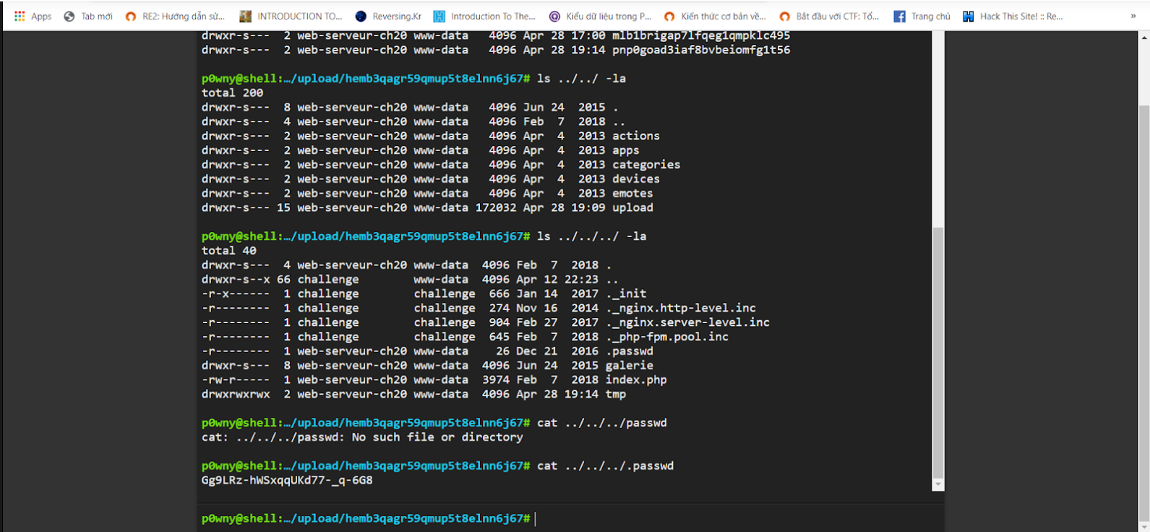Click the "._php-fpm.pool.inc" file name
This screenshot has width=1150, height=532.
pyautogui.click(x=667, y=337)
